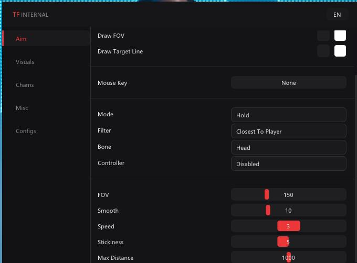Click the EN language button

point(337,15)
